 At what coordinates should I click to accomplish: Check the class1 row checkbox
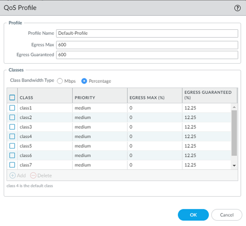[x=12, y=108]
